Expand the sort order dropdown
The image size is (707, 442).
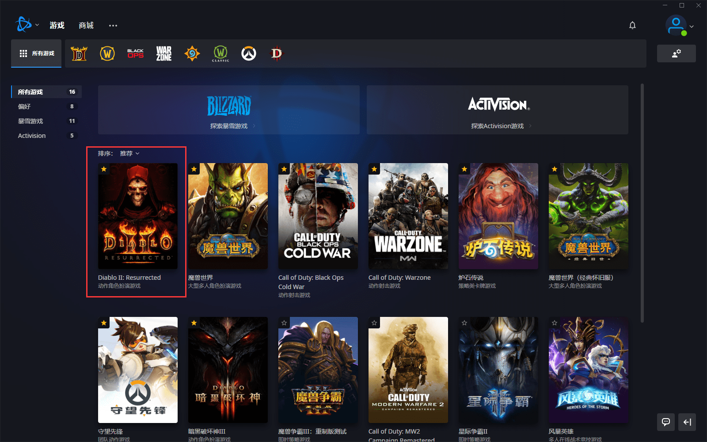[x=129, y=153]
